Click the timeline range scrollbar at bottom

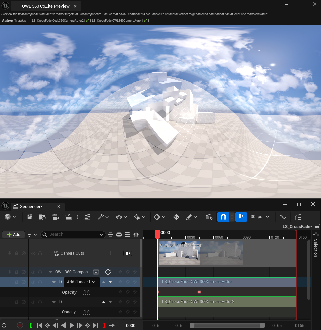click(x=227, y=325)
